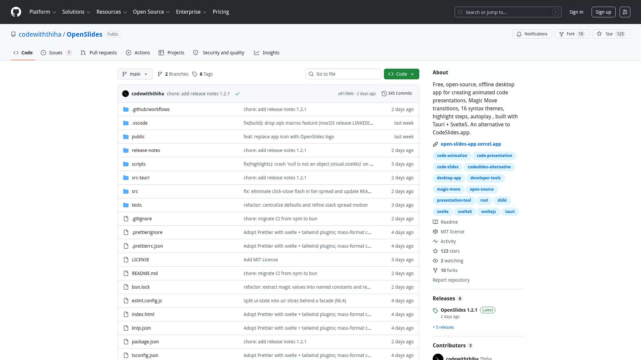The image size is (641, 360).
Task: Switch to the Actions tab
Action: [138, 53]
